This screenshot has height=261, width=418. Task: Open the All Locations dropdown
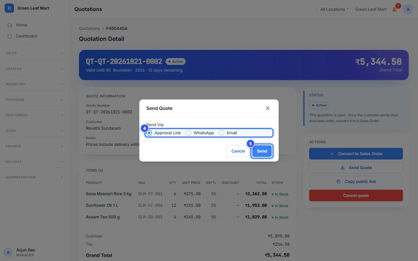click(x=334, y=9)
